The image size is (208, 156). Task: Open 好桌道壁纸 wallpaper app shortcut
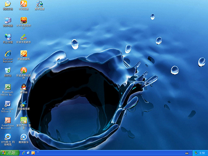(x=24, y=54)
